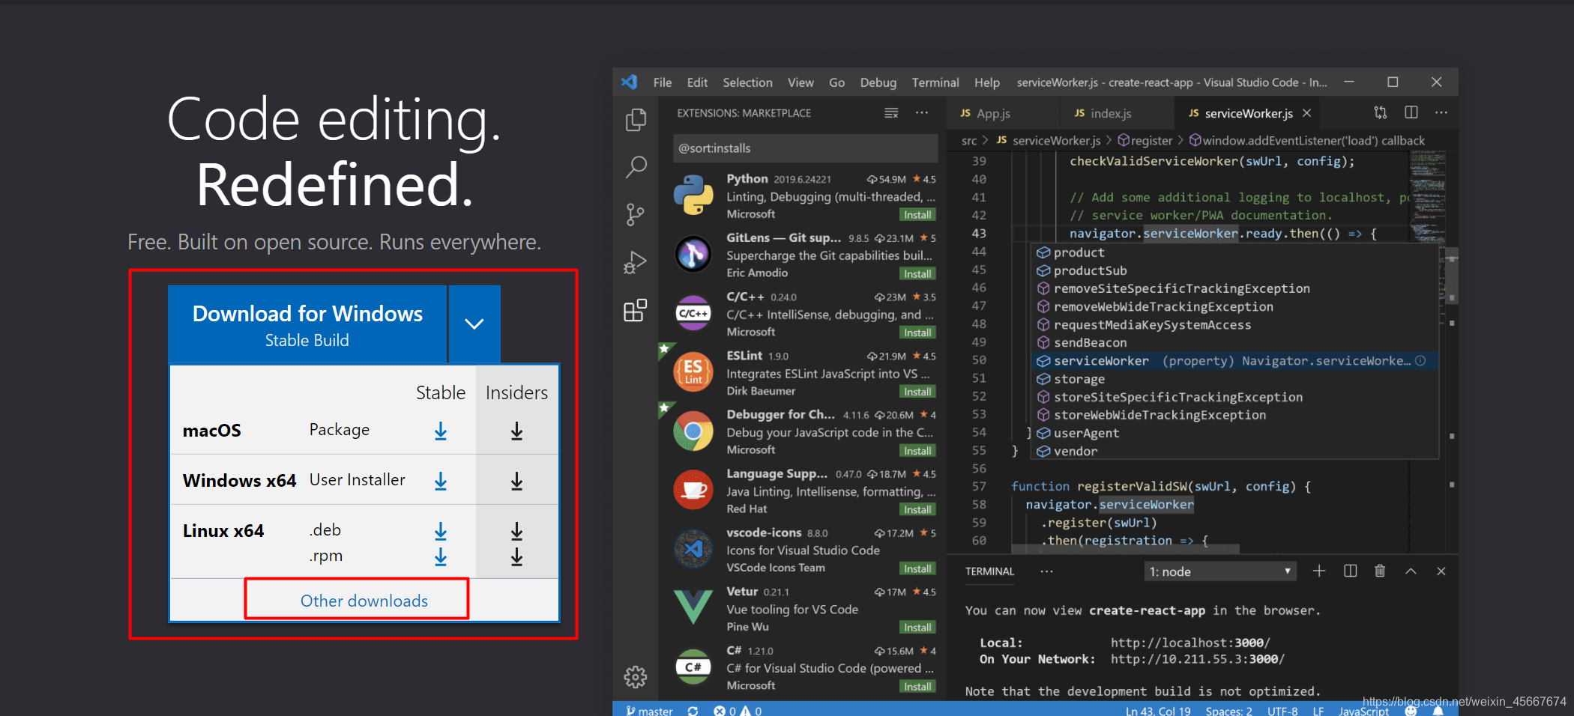This screenshot has width=1574, height=716.
Task: Select 'userAgent' in the suggestion list
Action: pos(1234,433)
